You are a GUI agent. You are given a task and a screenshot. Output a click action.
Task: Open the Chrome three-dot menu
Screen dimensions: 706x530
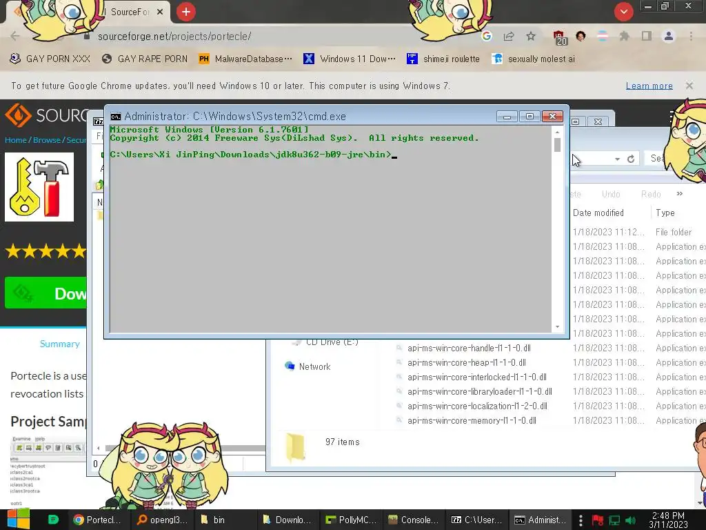691,36
